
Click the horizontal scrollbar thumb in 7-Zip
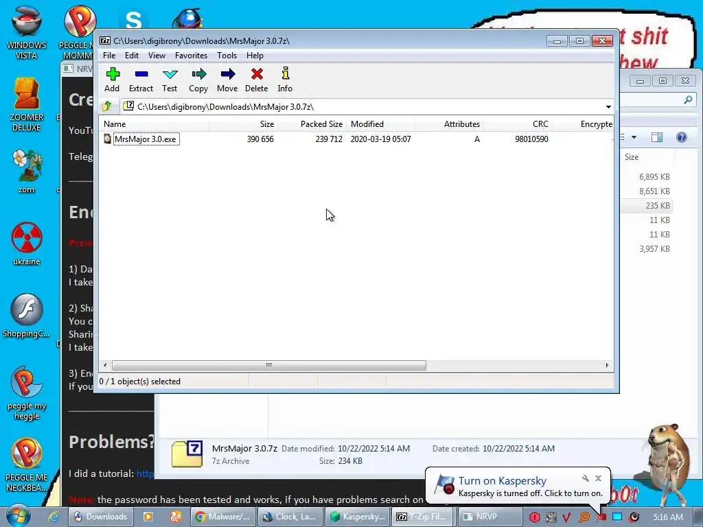tap(268, 365)
